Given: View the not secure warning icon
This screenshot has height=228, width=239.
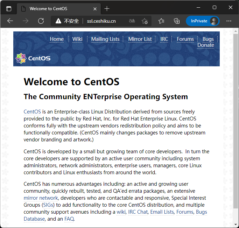Looking at the screenshot, I should (58, 21).
